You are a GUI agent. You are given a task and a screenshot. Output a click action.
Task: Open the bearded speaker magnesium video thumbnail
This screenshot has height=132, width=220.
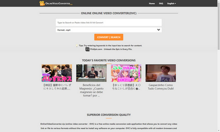coord(91,73)
